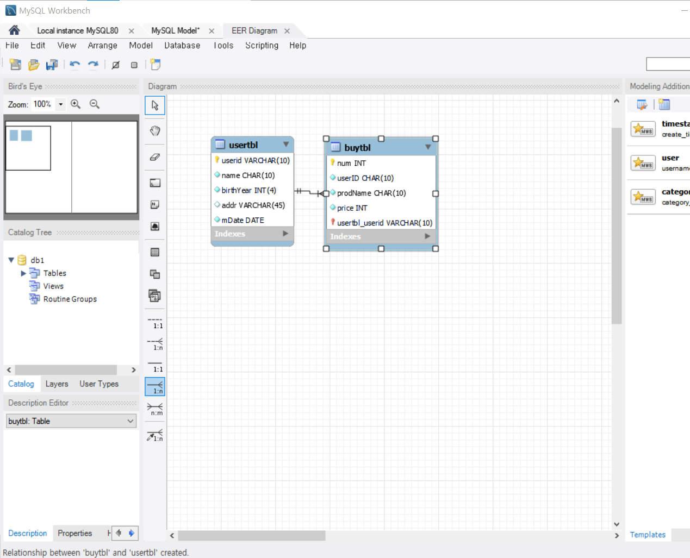Open the zoom percentage dropdown
Image resolution: width=690 pixels, height=558 pixels.
[61, 104]
